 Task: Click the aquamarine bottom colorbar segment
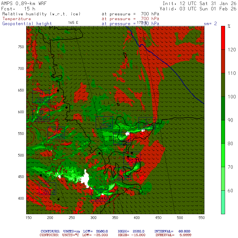click(x=223, y=202)
